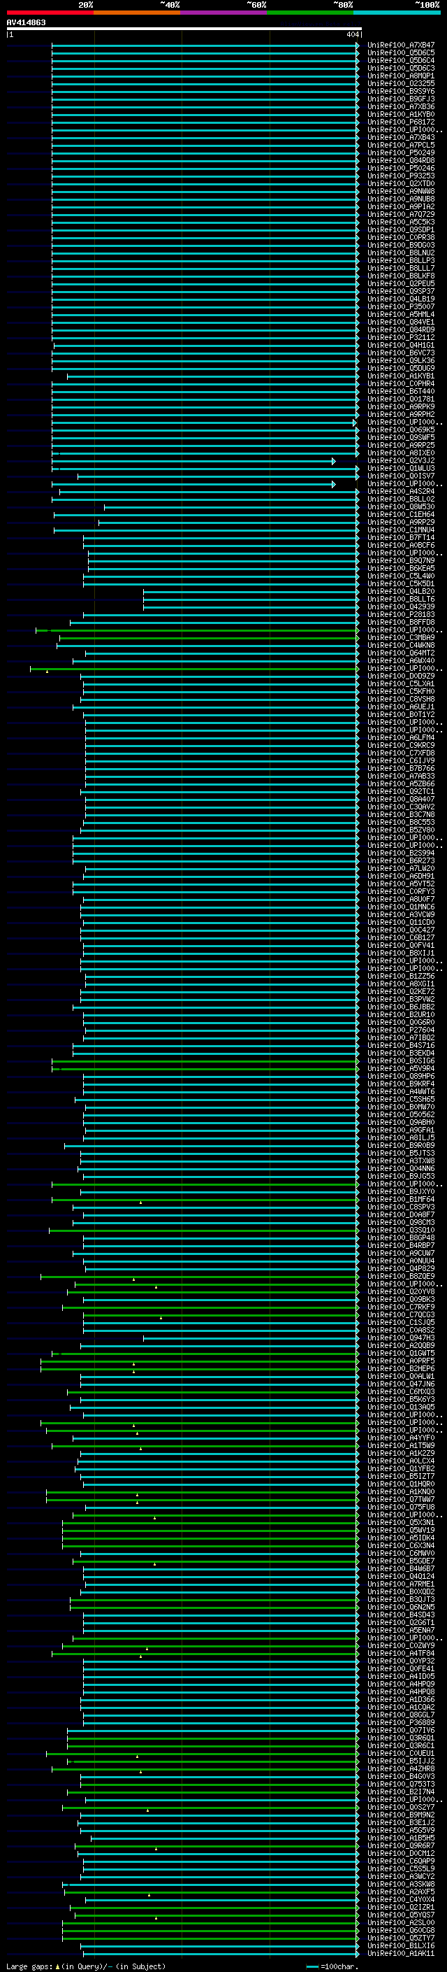Open the UniRef100_Q5D6C5 hit
447x1972 pixels.
point(401,53)
